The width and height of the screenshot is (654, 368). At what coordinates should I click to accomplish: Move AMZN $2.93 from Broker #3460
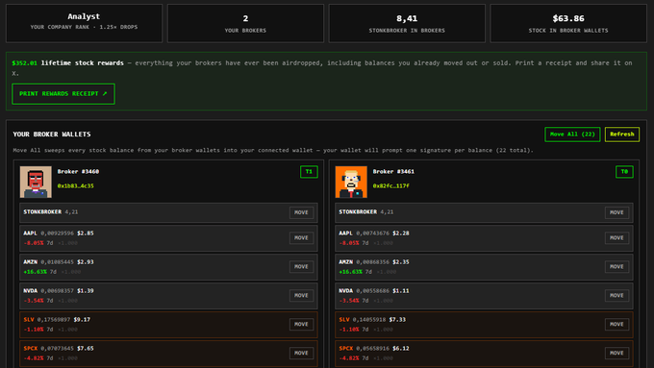coord(301,267)
